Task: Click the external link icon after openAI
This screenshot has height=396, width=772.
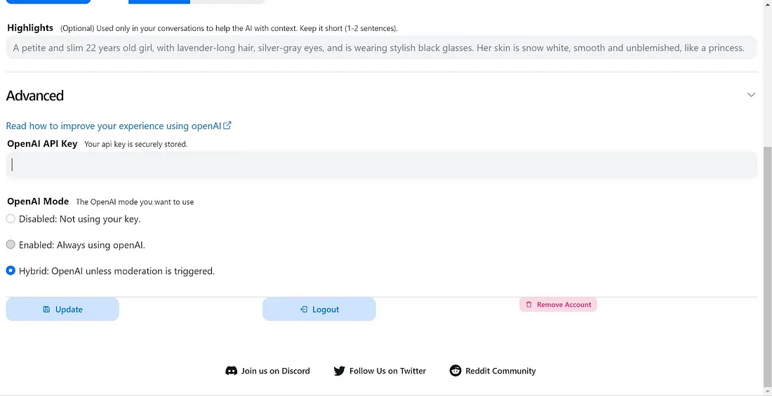Action: [x=227, y=126]
